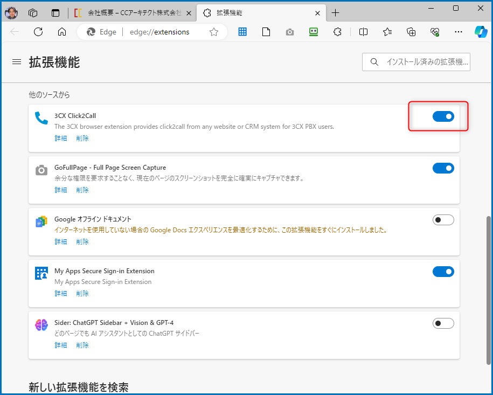Screen dimensions: 493x395
Task: Close the 拡張機能 tab
Action: point(317,13)
